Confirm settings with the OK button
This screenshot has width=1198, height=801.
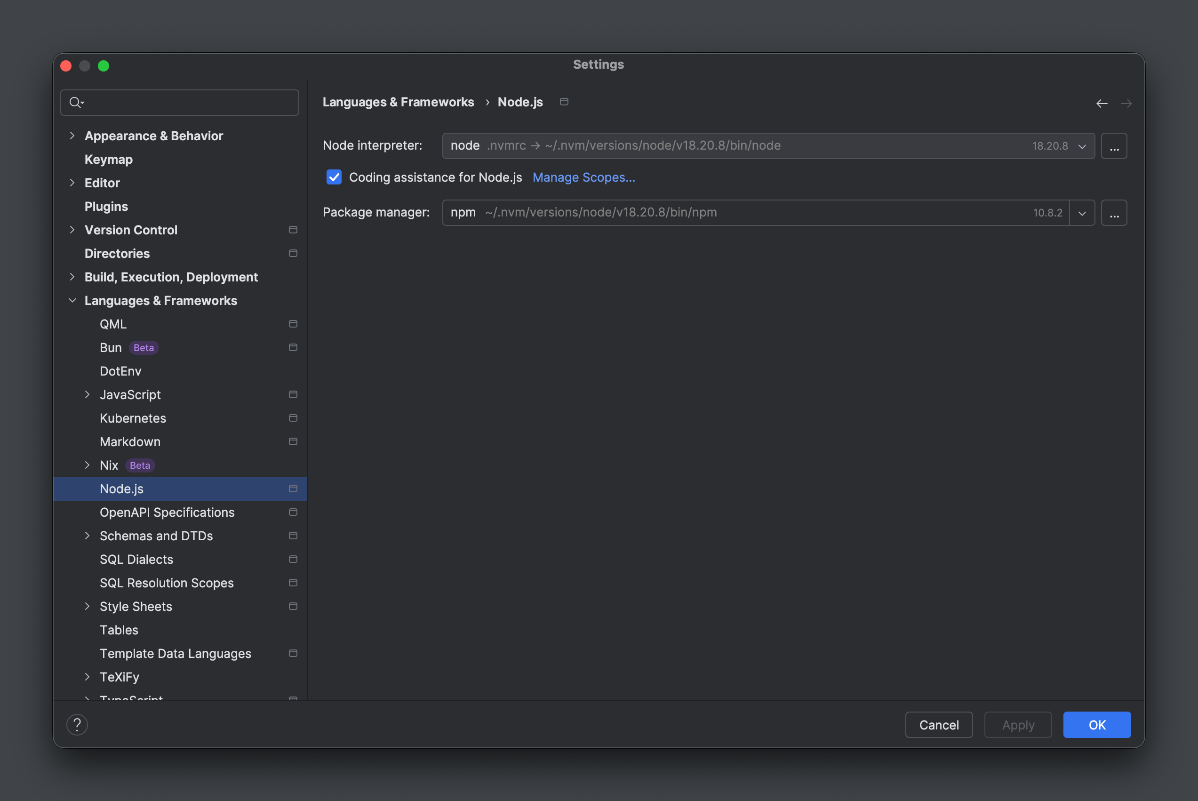1096,724
